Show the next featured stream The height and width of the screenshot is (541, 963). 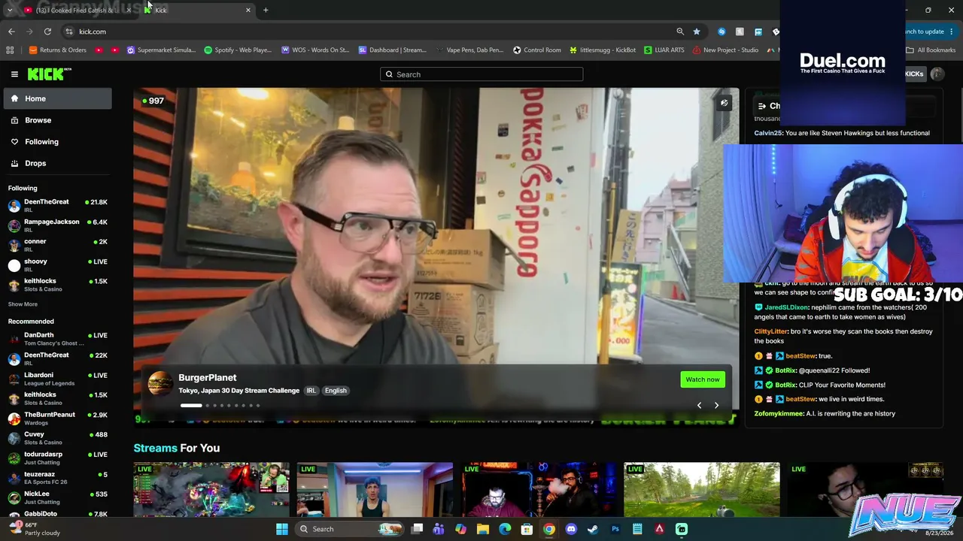[716, 406]
